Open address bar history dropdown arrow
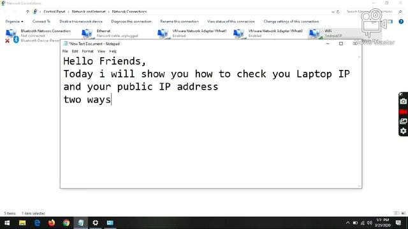This screenshot has width=408, height=229. [x=333, y=11]
